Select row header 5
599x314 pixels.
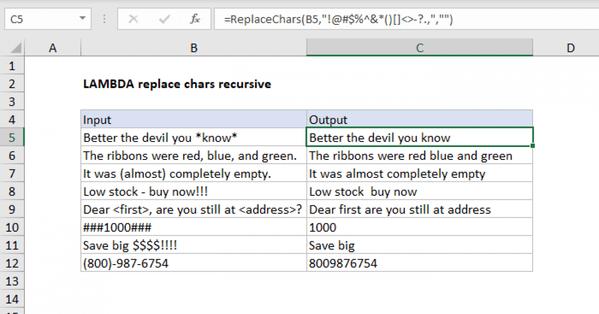point(12,138)
